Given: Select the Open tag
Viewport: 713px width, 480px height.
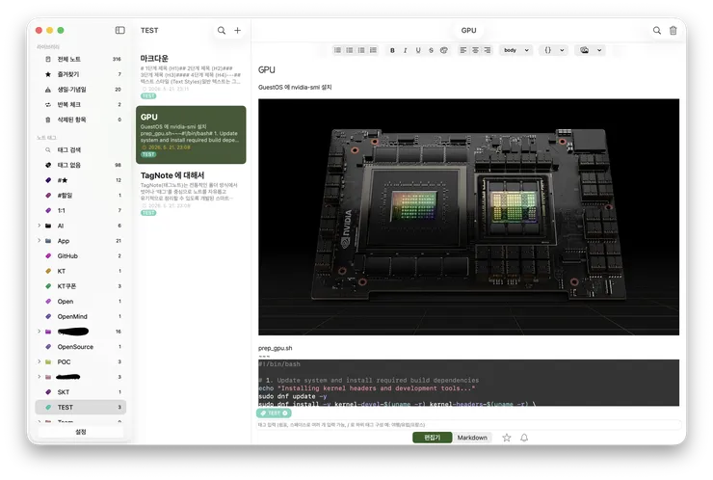Looking at the screenshot, I should pyautogui.click(x=81, y=301).
